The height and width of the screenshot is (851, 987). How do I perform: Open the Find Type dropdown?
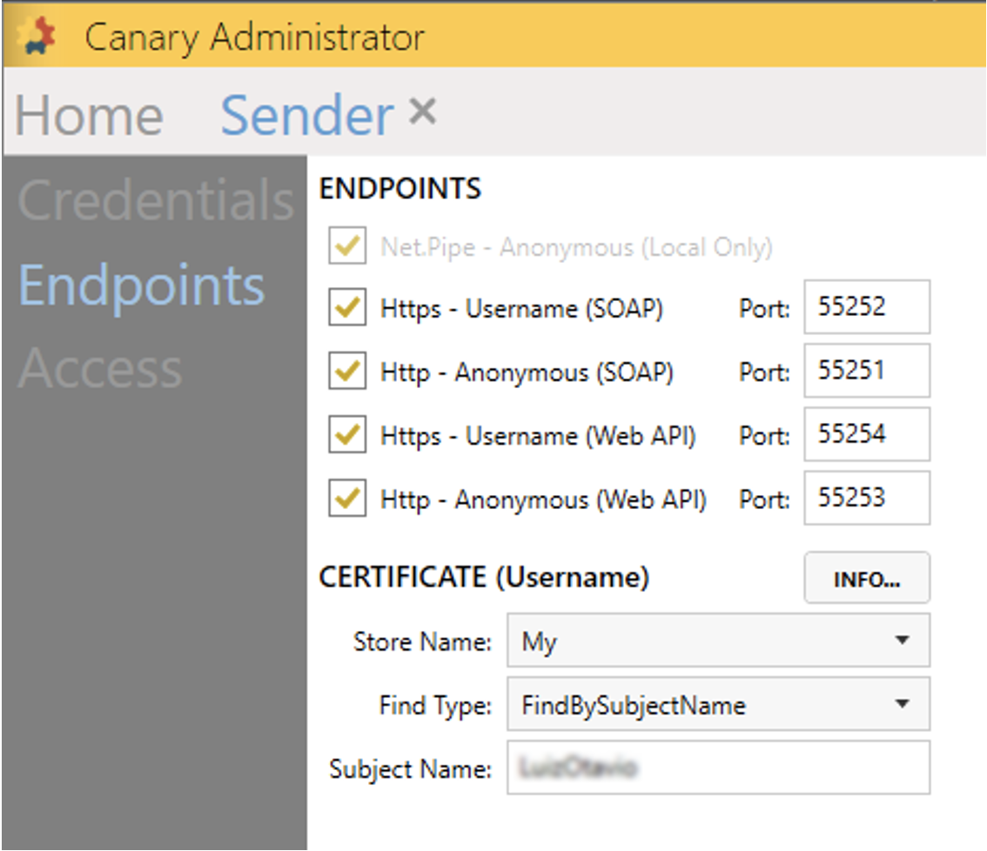[x=718, y=704]
